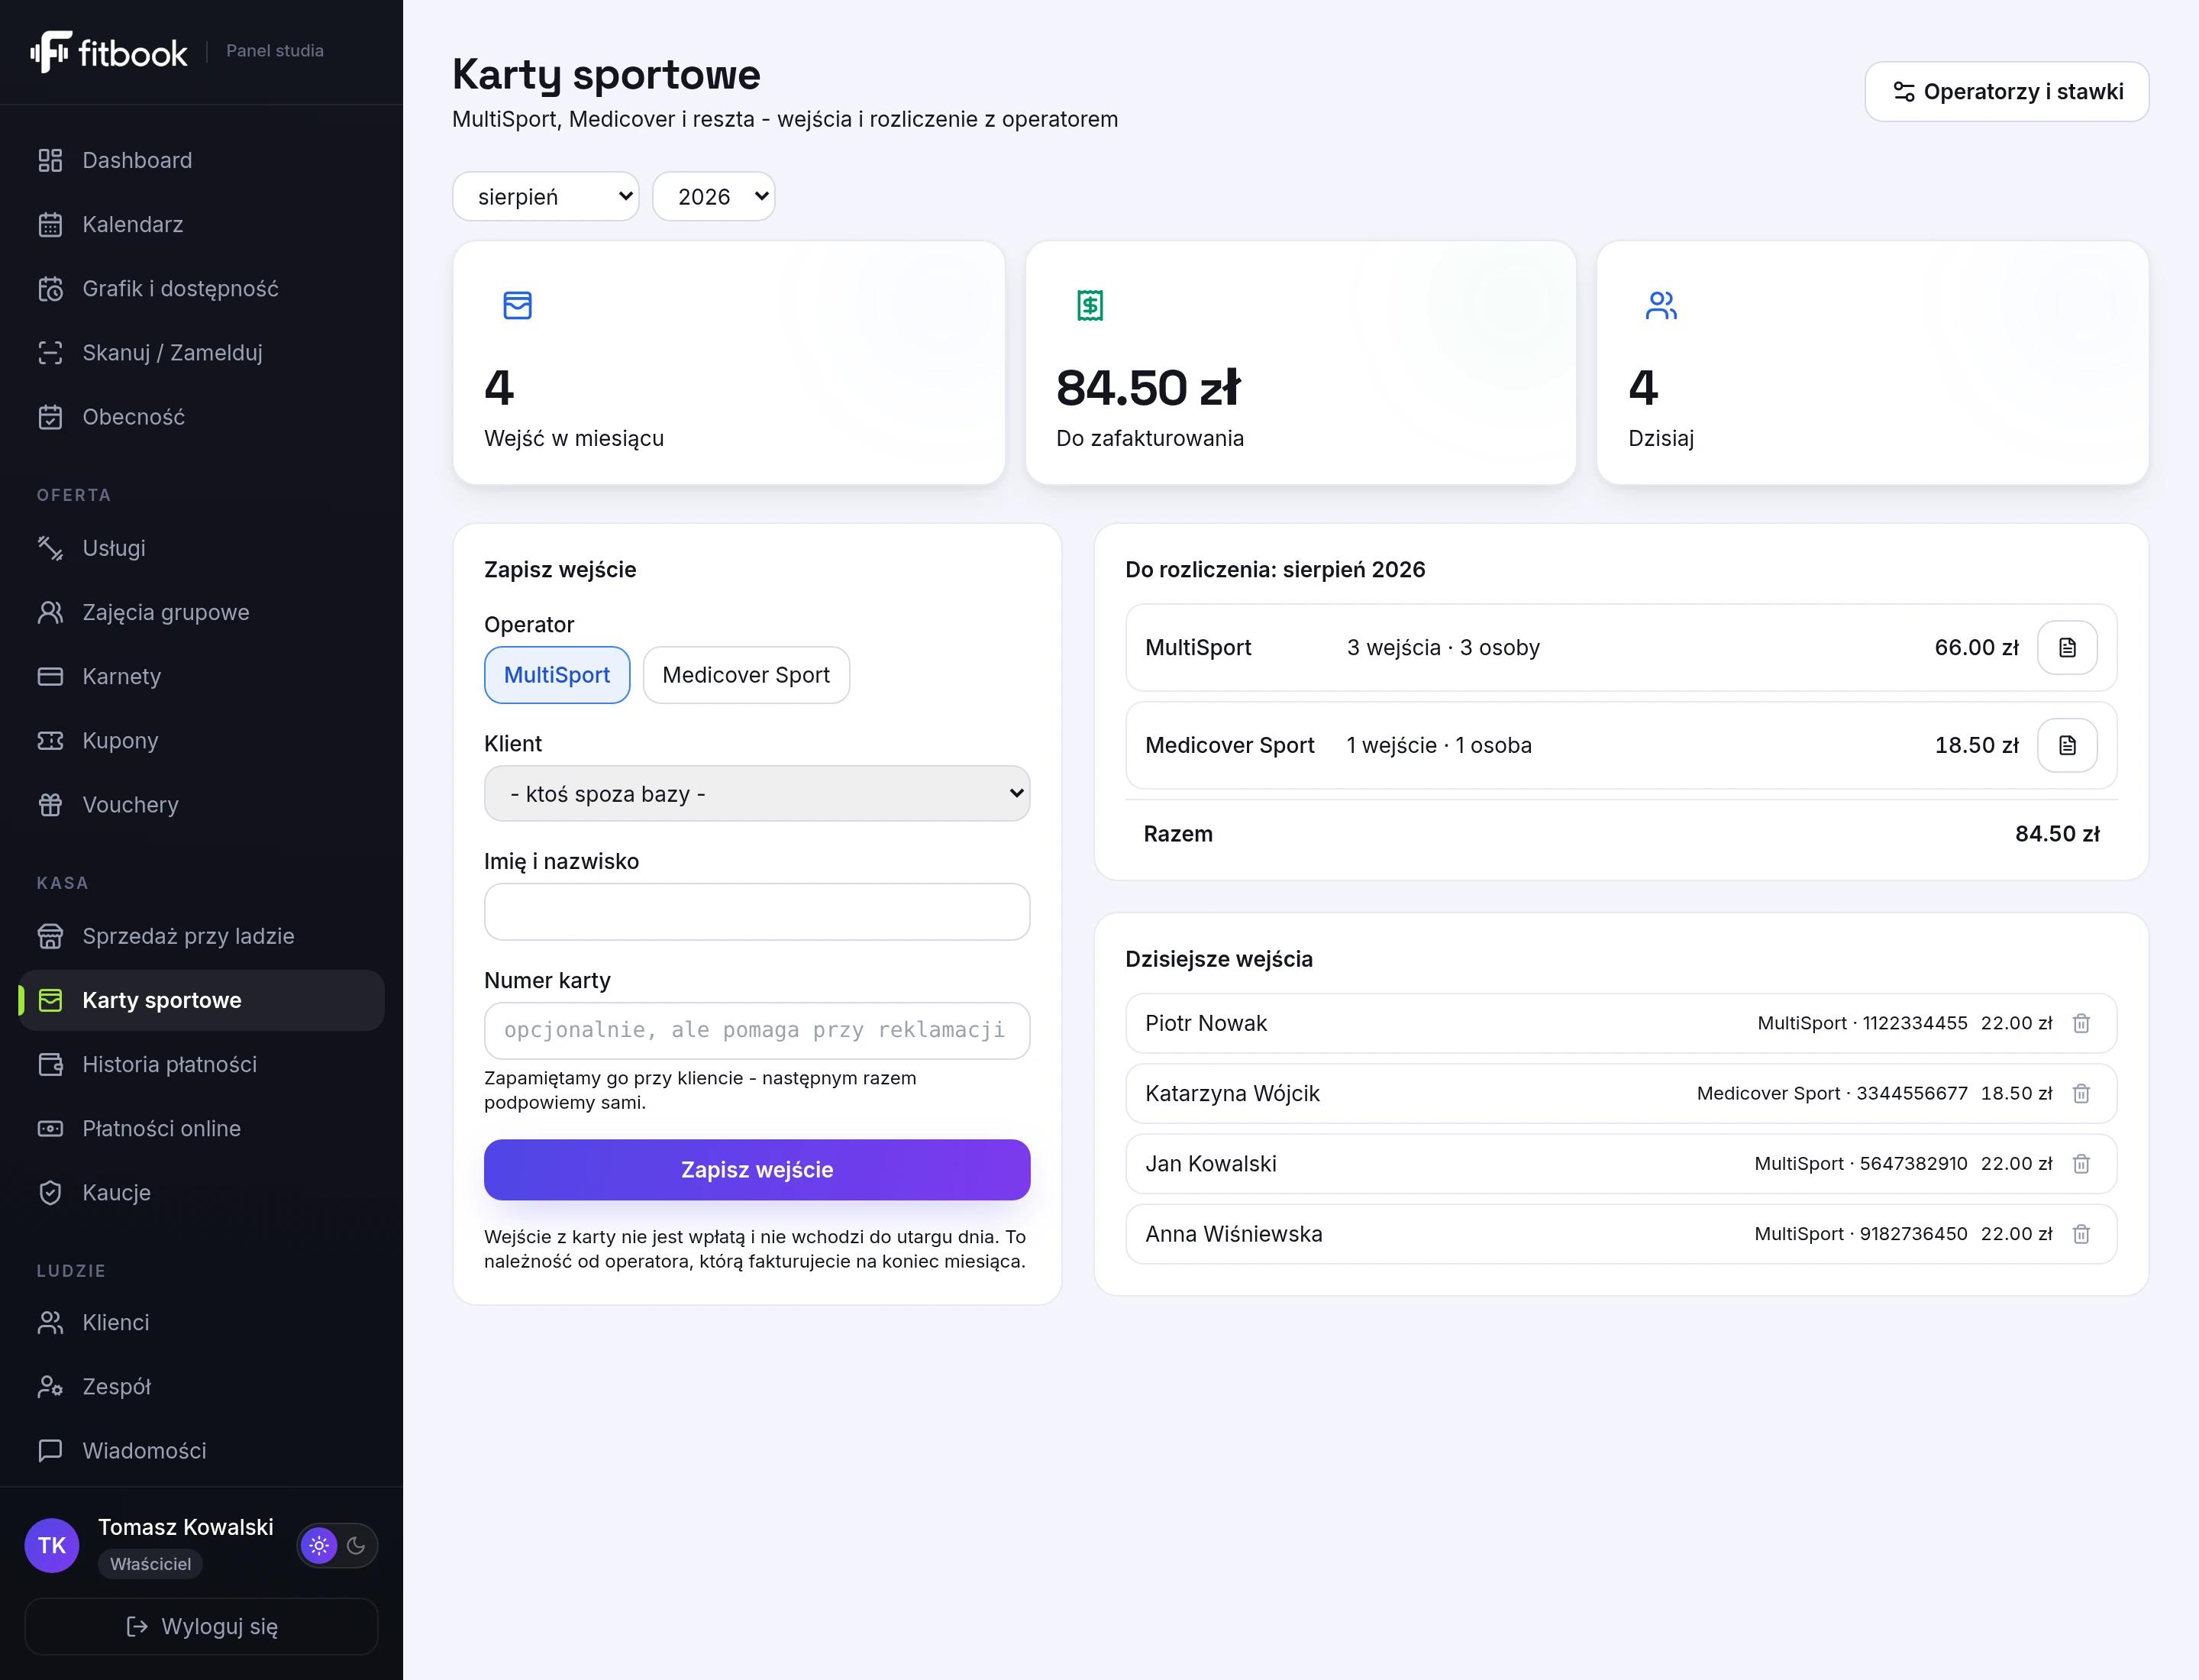Open the year dropdown showing 2026
Screen dimensions: 2199x1680
714,196
